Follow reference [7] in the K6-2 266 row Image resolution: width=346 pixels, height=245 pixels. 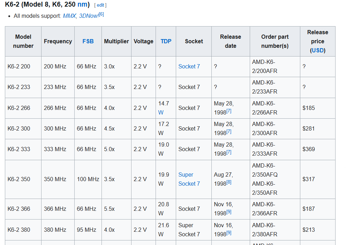click(229, 111)
